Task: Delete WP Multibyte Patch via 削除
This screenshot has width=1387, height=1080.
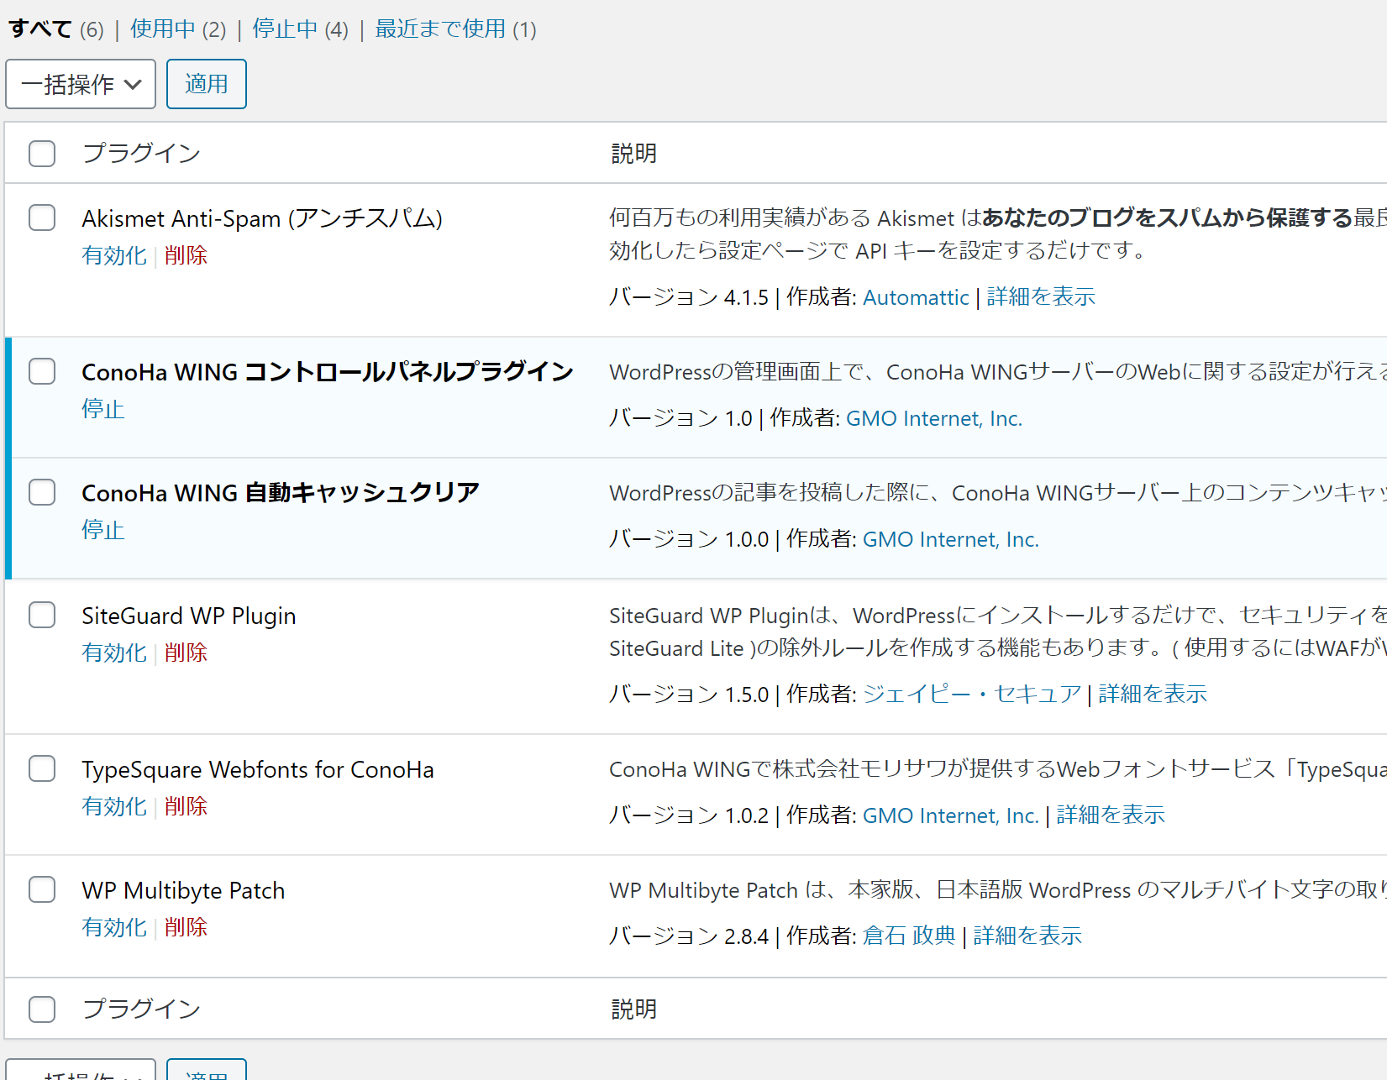Action: click(x=186, y=927)
